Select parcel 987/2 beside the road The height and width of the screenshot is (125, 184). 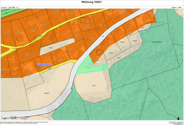[x=91, y=38]
